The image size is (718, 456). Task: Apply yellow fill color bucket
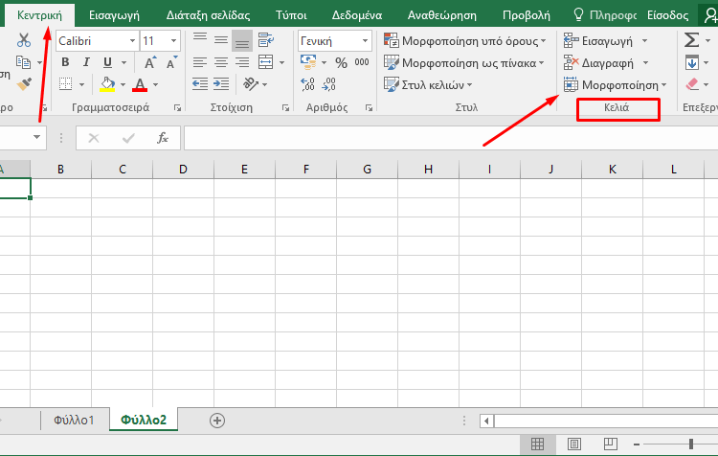pos(107,84)
